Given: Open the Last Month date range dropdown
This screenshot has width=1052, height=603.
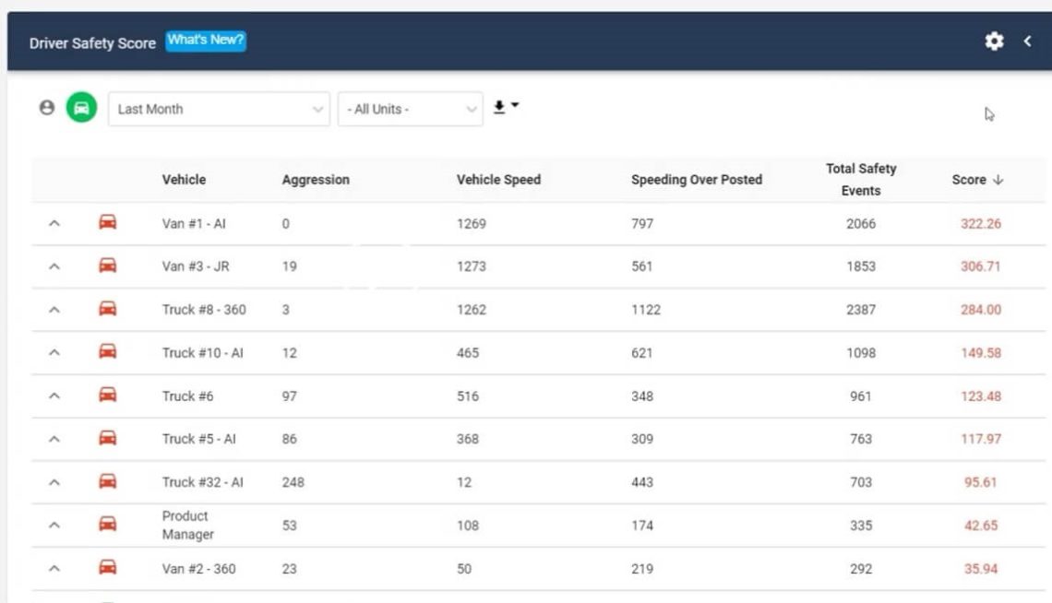Looking at the screenshot, I should [x=219, y=108].
